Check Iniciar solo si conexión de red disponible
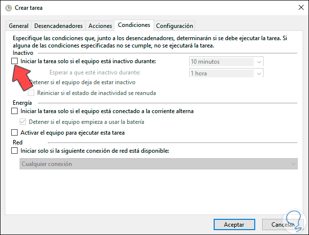The image size is (309, 235). [15, 151]
